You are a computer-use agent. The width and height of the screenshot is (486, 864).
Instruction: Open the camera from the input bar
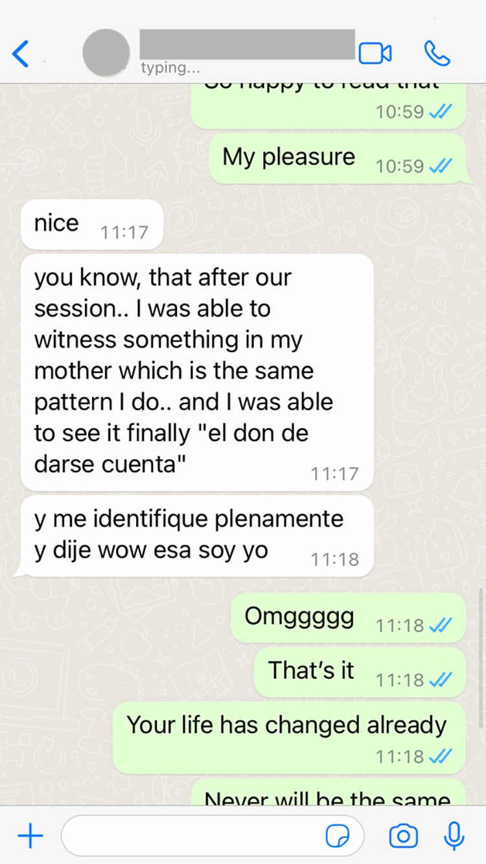pyautogui.click(x=403, y=836)
